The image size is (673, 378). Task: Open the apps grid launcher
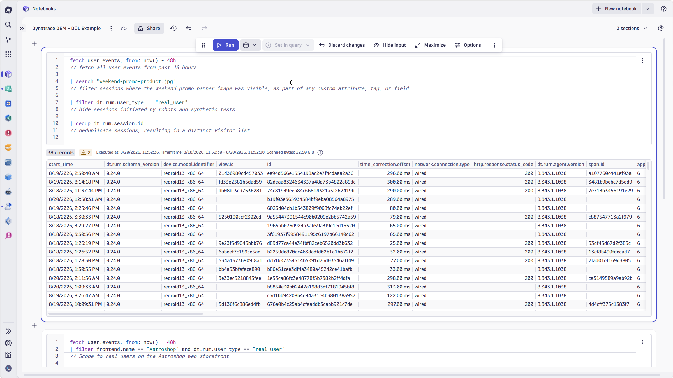tap(8, 54)
